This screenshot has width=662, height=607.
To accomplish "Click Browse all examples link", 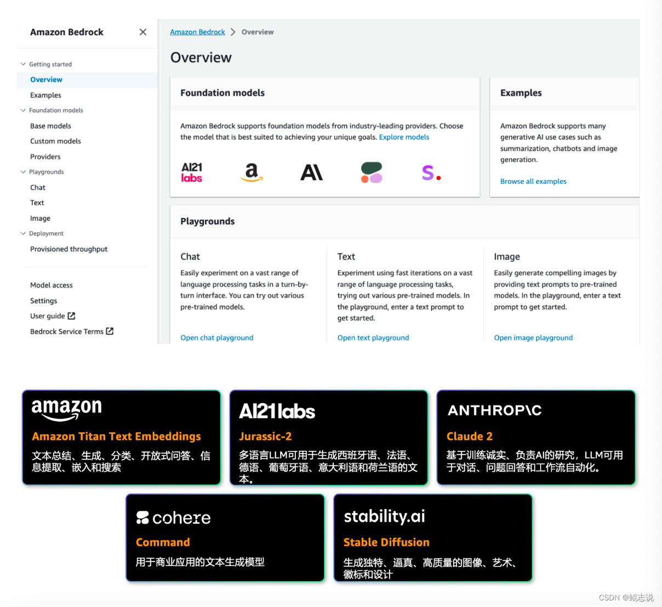I will point(533,181).
